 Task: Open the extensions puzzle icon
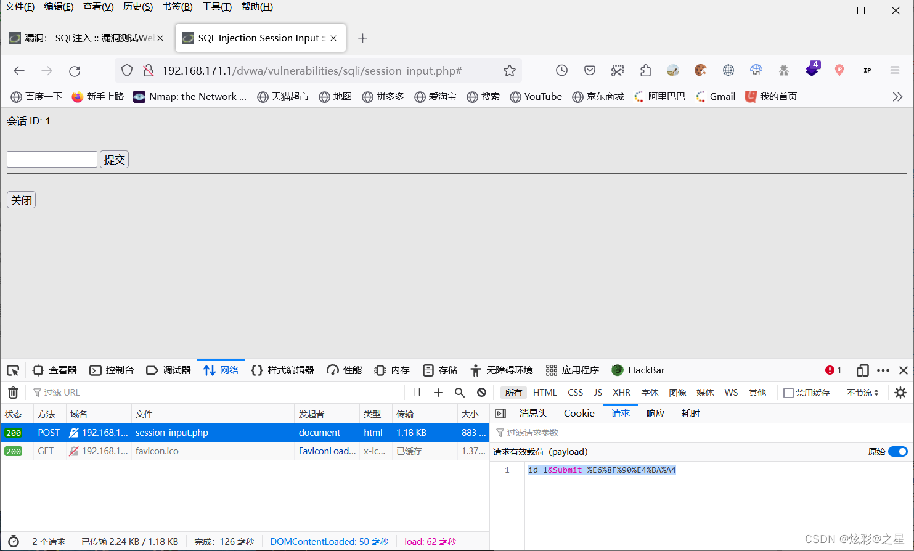645,70
